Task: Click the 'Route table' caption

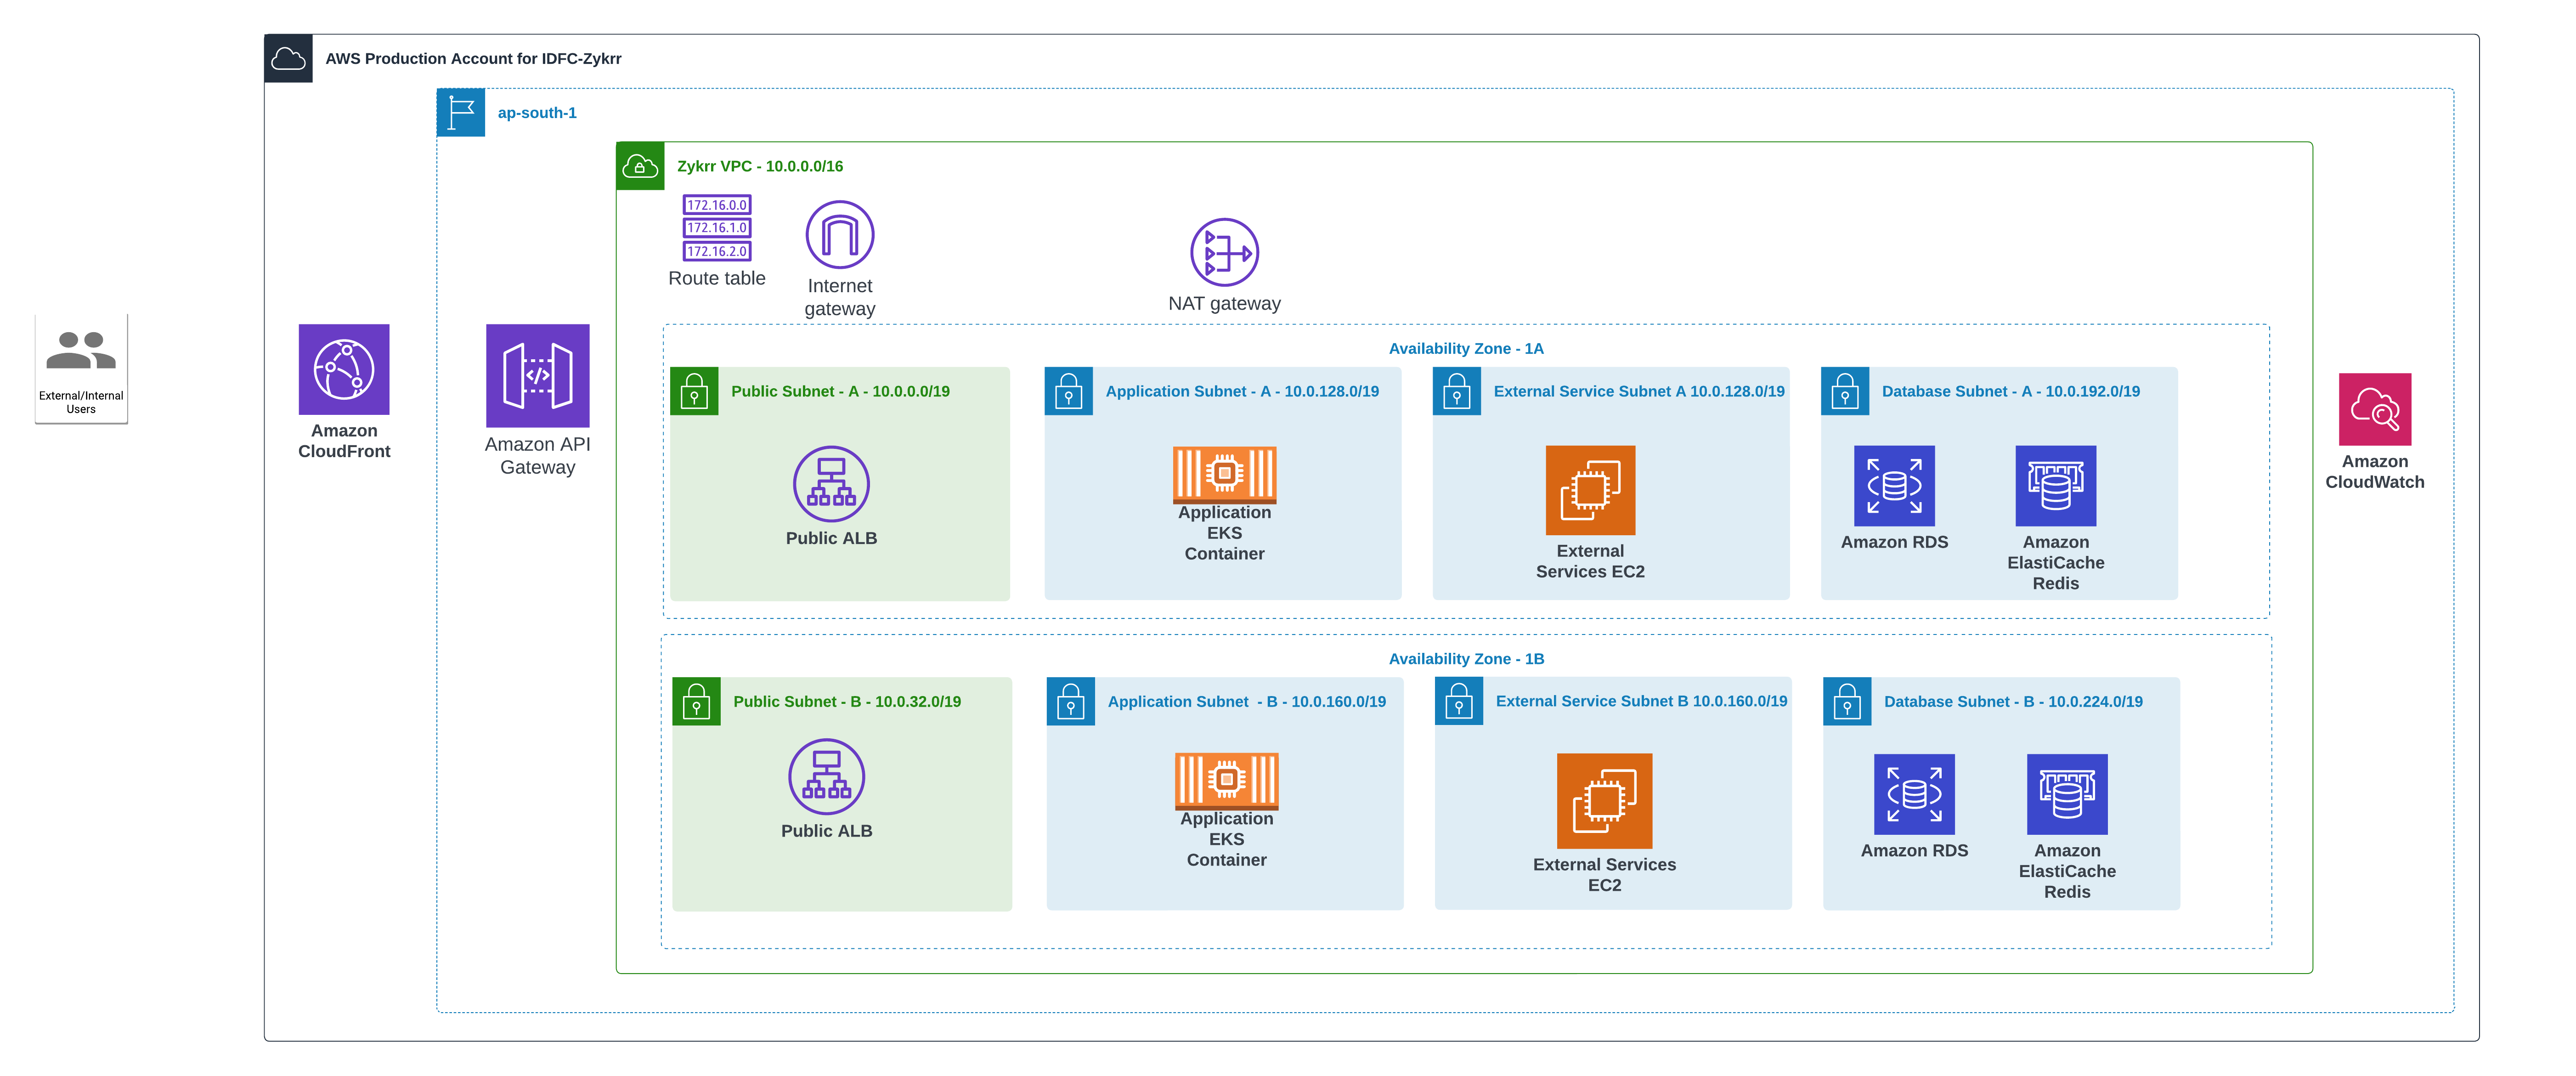Action: pyautogui.click(x=717, y=278)
